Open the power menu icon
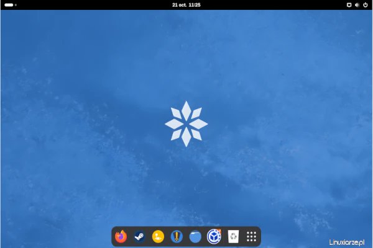 coord(366,5)
